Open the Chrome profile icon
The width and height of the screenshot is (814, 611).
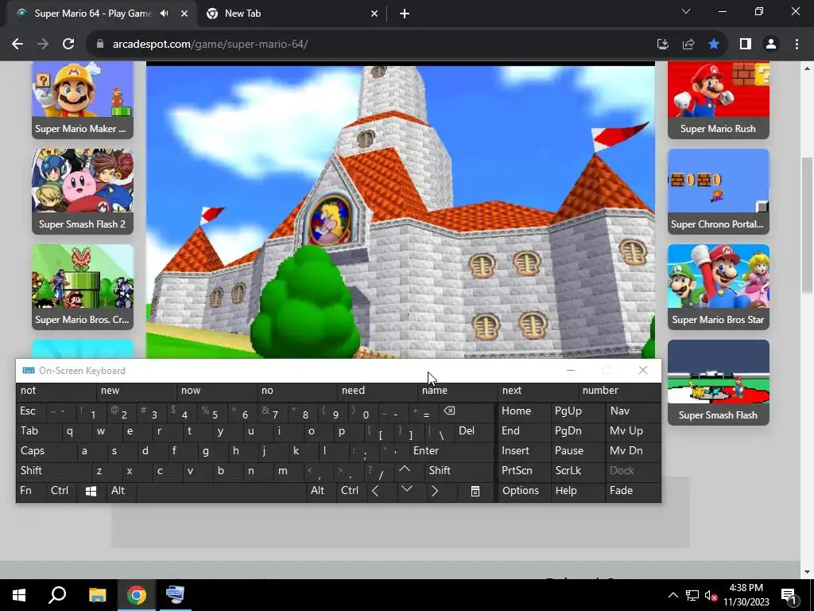click(771, 45)
